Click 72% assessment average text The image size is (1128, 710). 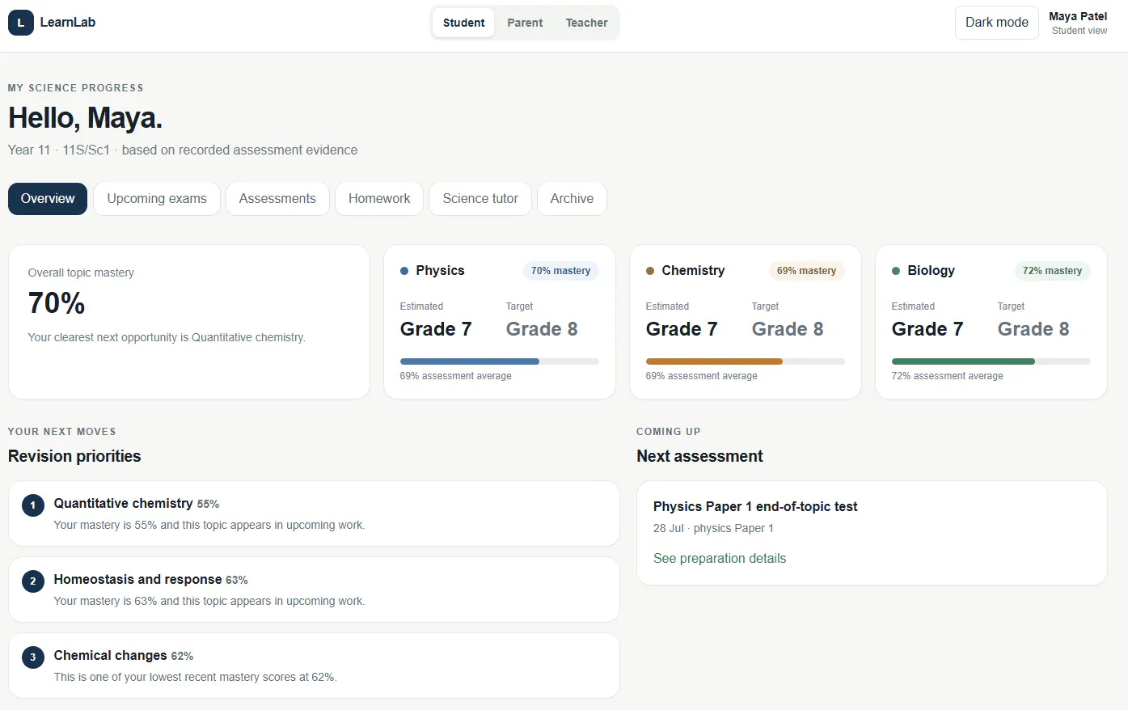click(x=947, y=376)
